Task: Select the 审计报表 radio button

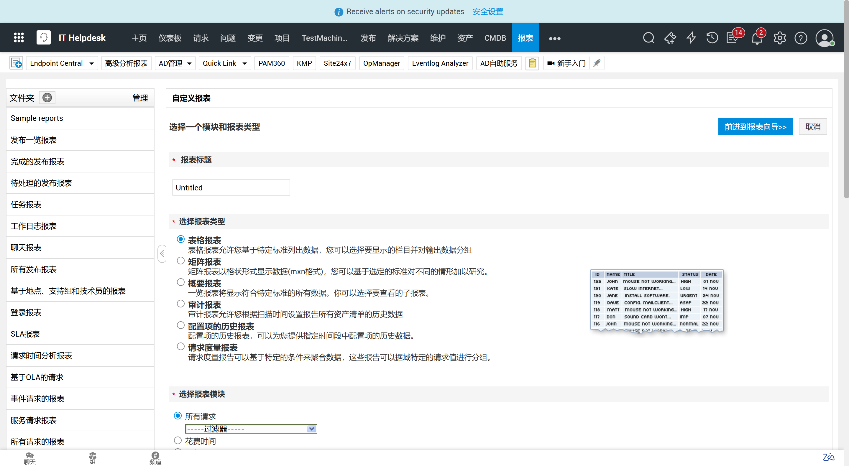Action: coord(180,303)
